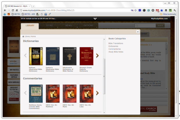Click MyStudyBible.com header link
Image resolution: width=180 pixels, height=120 pixels.
tap(159, 19)
